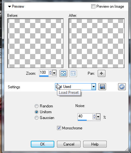Increase Noise percent with up spinner arrow
The width and height of the screenshot is (131, 153).
[x=94, y=115]
